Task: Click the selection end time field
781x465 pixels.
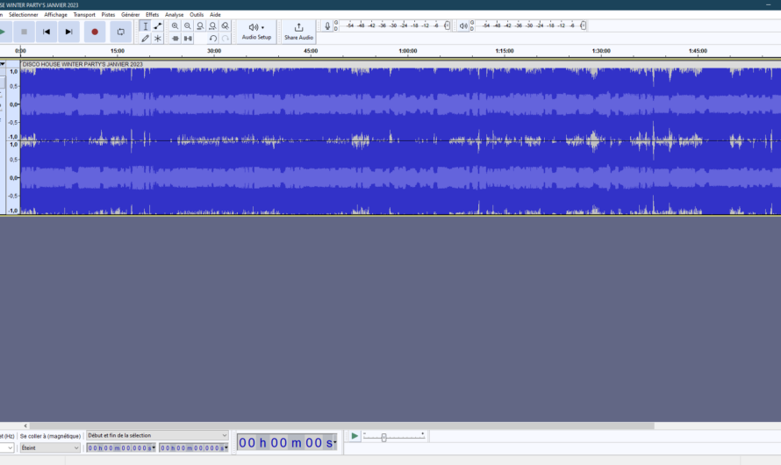Action: [x=192, y=448]
